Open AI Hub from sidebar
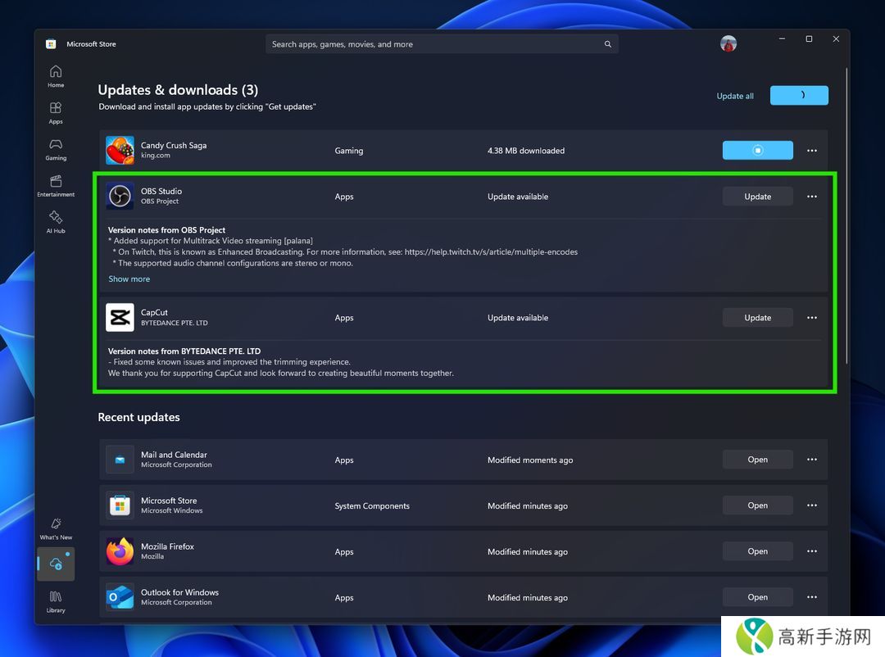Viewport: 885px width, 657px height. pos(56,221)
